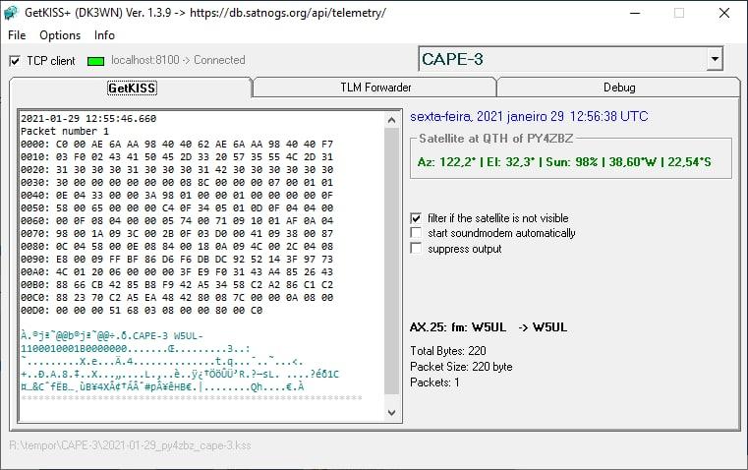Open the Options menu
This screenshot has width=748, height=470.
(60, 35)
